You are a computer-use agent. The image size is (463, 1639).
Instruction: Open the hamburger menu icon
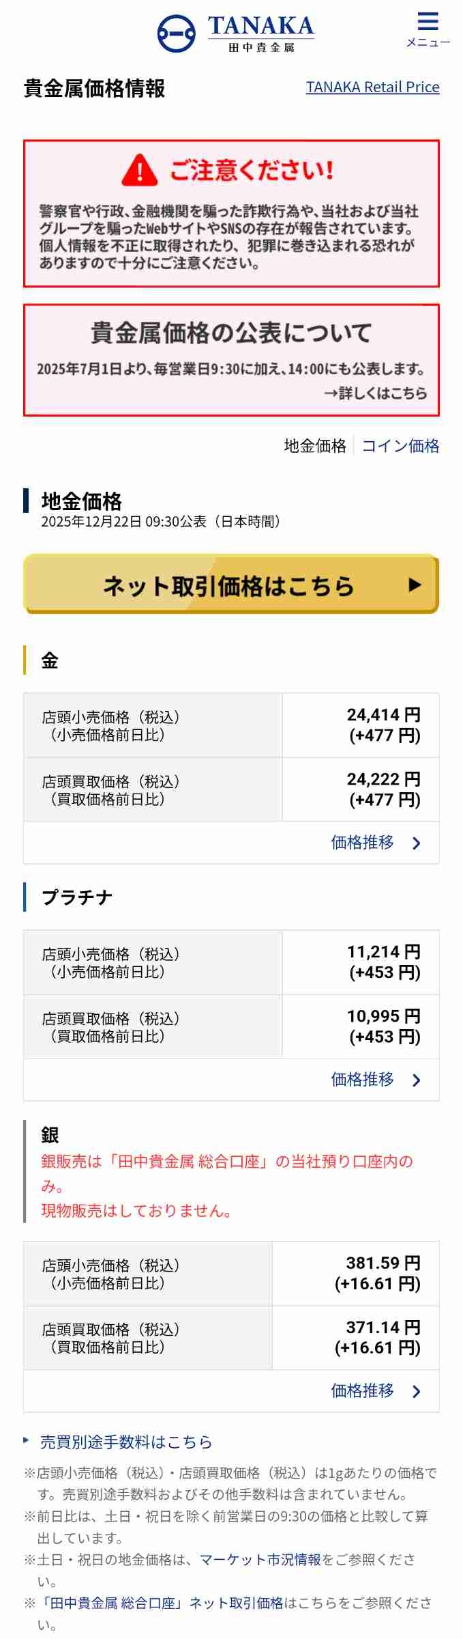428,23
